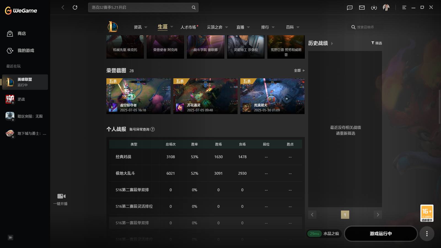441x248 pixels.
Task: Select the 地下城与勇士 game icon
Action: [x=10, y=133]
